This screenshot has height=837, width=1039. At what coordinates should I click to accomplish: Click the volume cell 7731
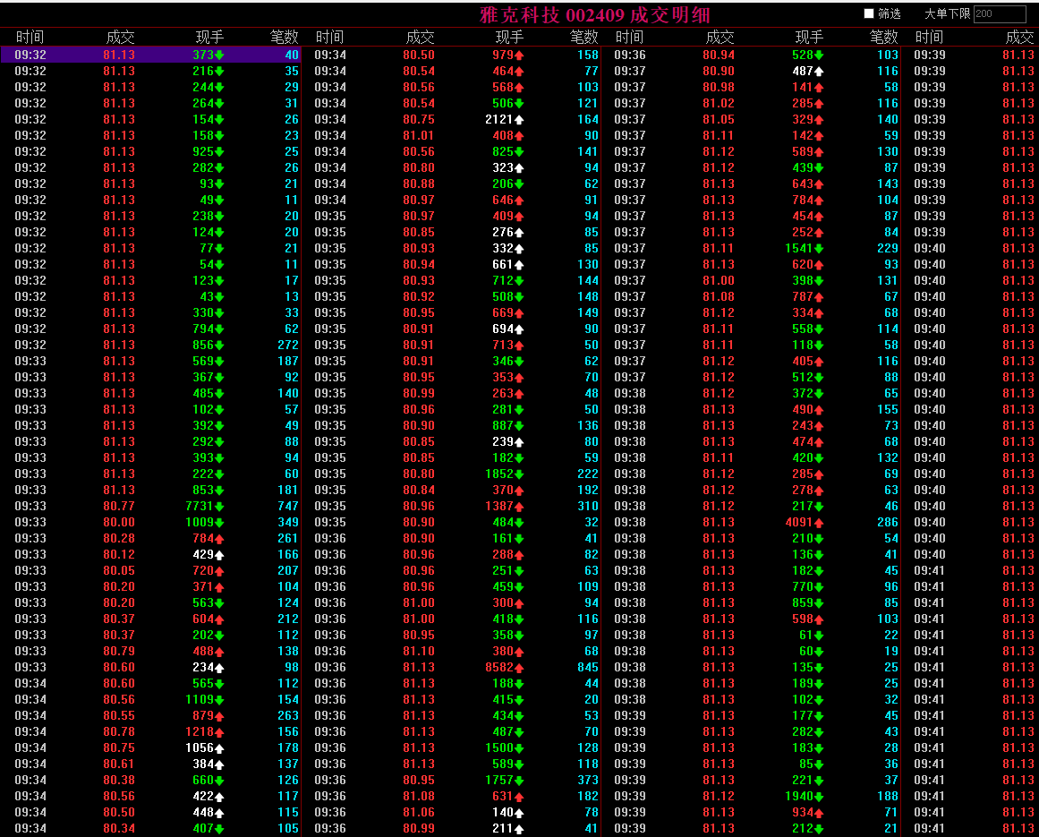pyautogui.click(x=204, y=506)
